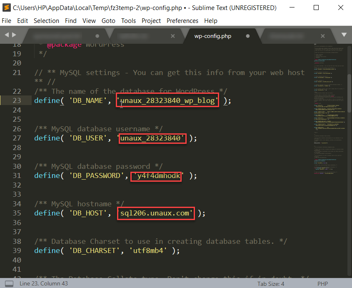Change the PHP syntax selector
Image resolution: width=352 pixels, height=288 pixels.
click(322, 284)
